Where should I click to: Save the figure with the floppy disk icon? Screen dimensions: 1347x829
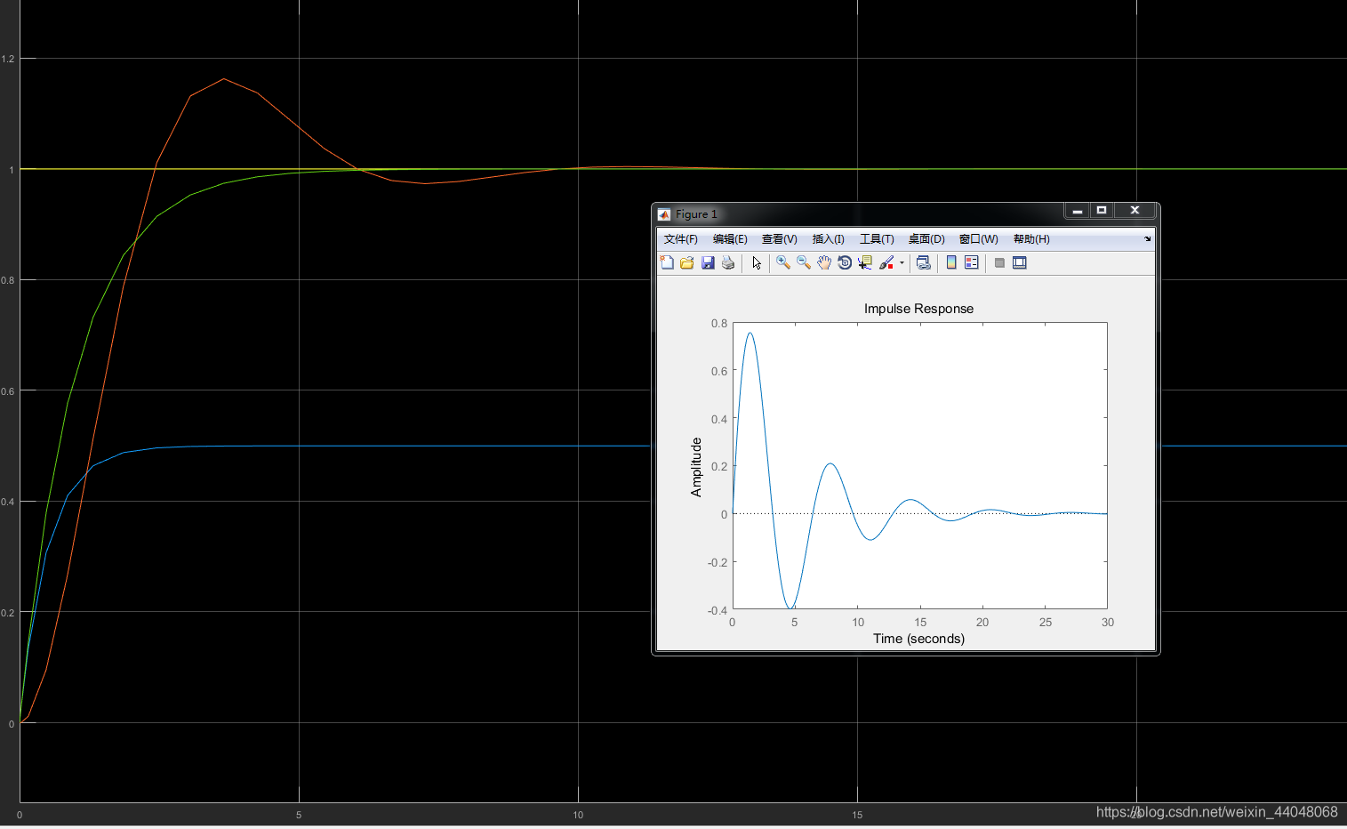click(708, 262)
